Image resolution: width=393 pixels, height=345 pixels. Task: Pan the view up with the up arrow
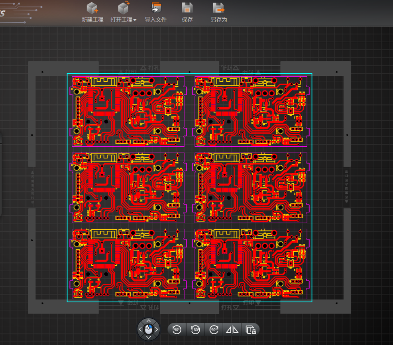(149, 321)
